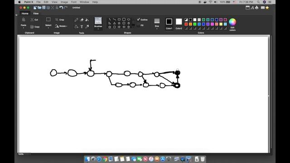290x163 pixels.
Task: Choose the rectangle shape
Action: [x=119, y=19]
